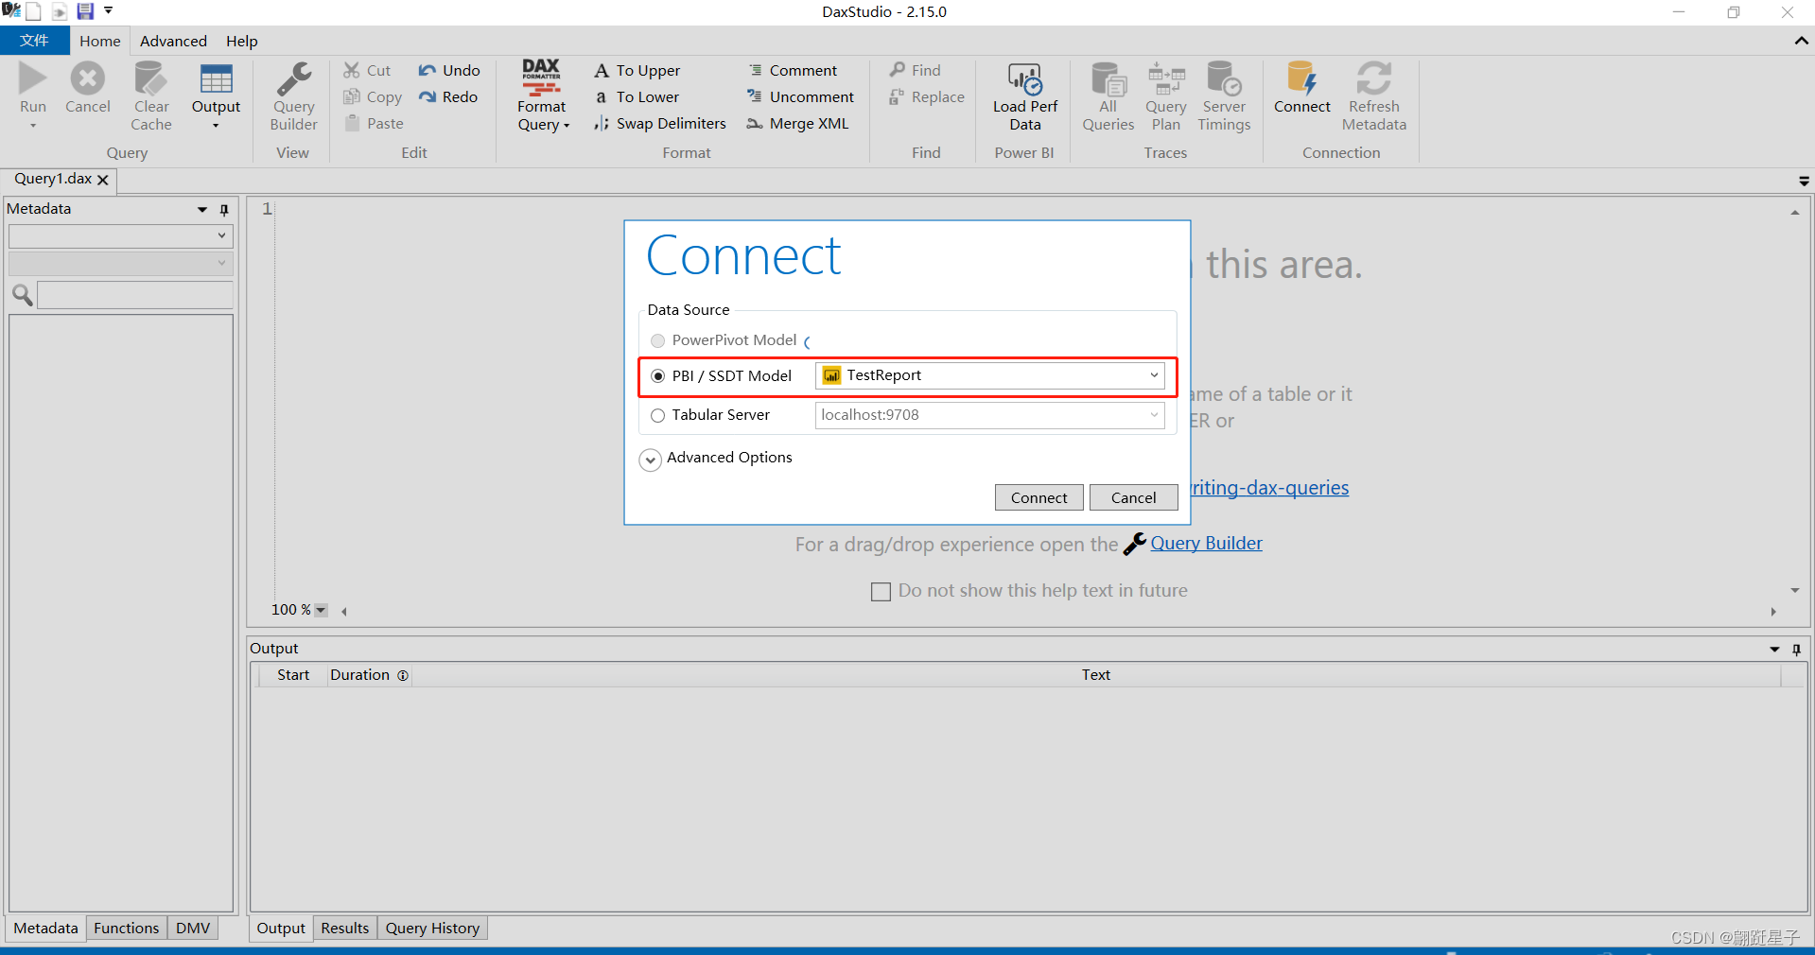Collapse the Metadata panel with its dropdown arrow

201,209
